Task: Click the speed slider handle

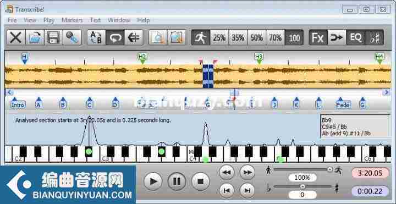Action: (x=329, y=169)
